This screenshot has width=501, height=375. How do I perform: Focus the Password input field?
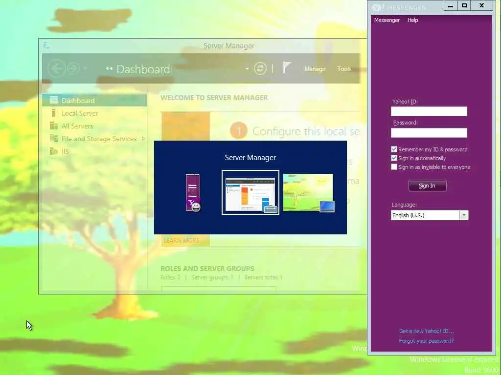click(429, 133)
